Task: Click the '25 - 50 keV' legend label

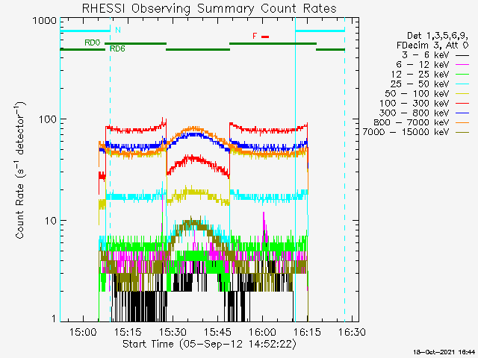Action: (x=420, y=84)
